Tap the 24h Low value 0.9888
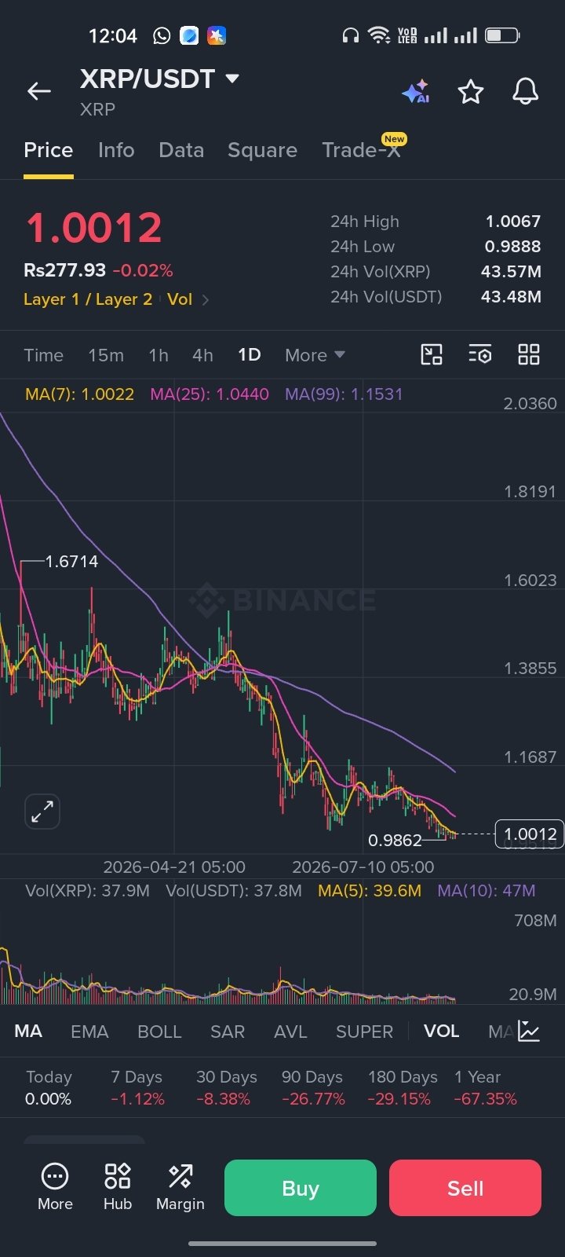 tap(513, 247)
